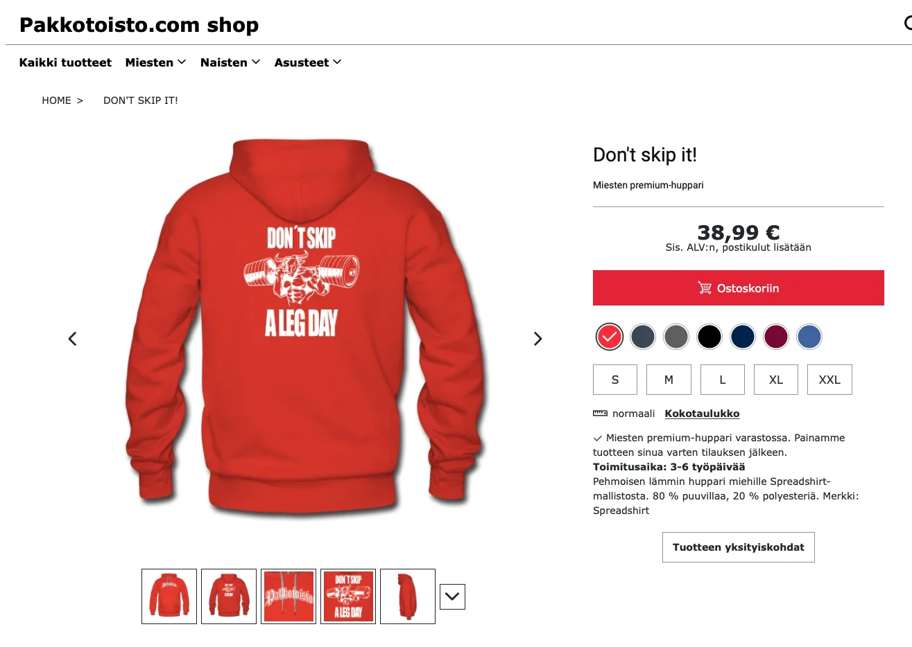
Task: Select the hood string detail thumbnail
Action: click(x=289, y=596)
